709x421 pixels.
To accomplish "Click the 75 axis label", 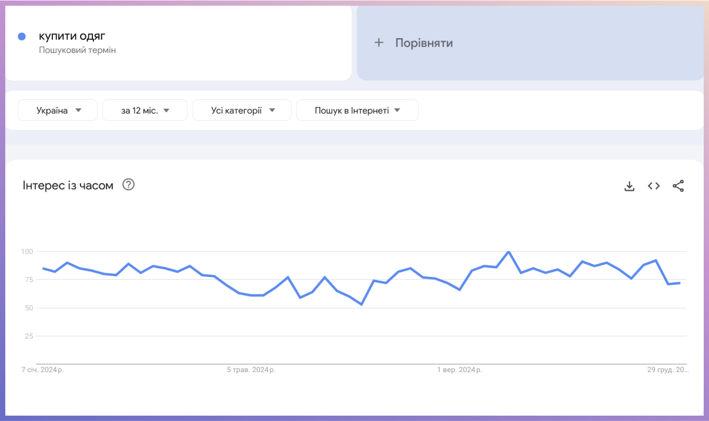I will (x=29, y=280).
